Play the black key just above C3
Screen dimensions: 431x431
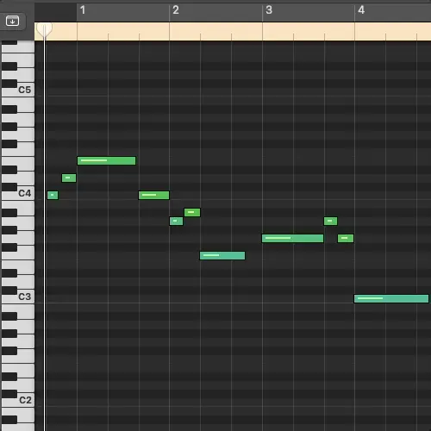tap(9, 290)
